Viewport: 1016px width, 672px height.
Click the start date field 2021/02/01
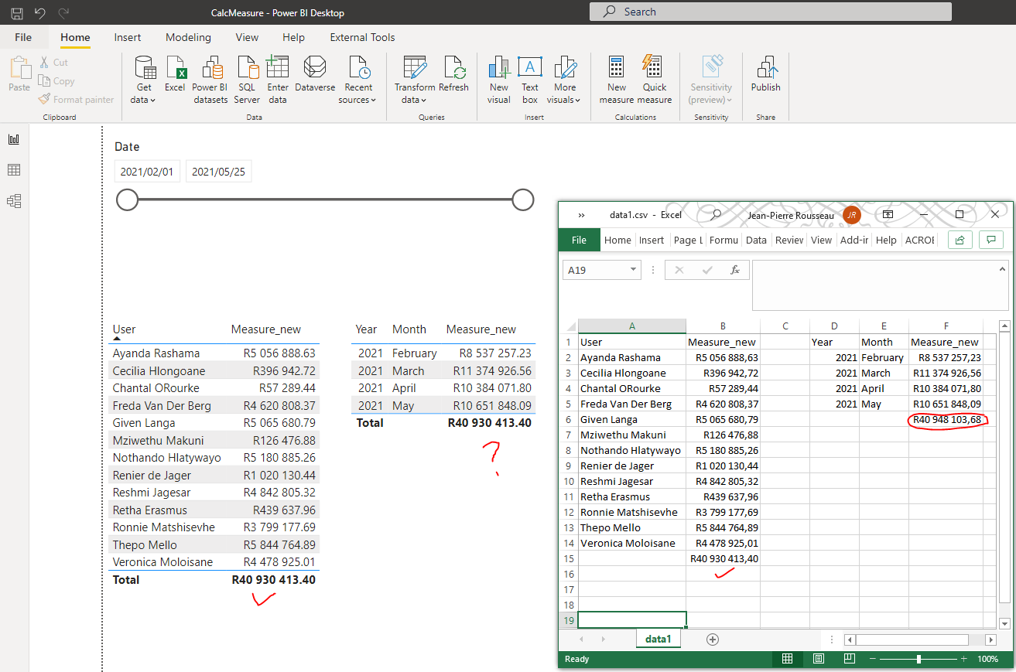[147, 172]
